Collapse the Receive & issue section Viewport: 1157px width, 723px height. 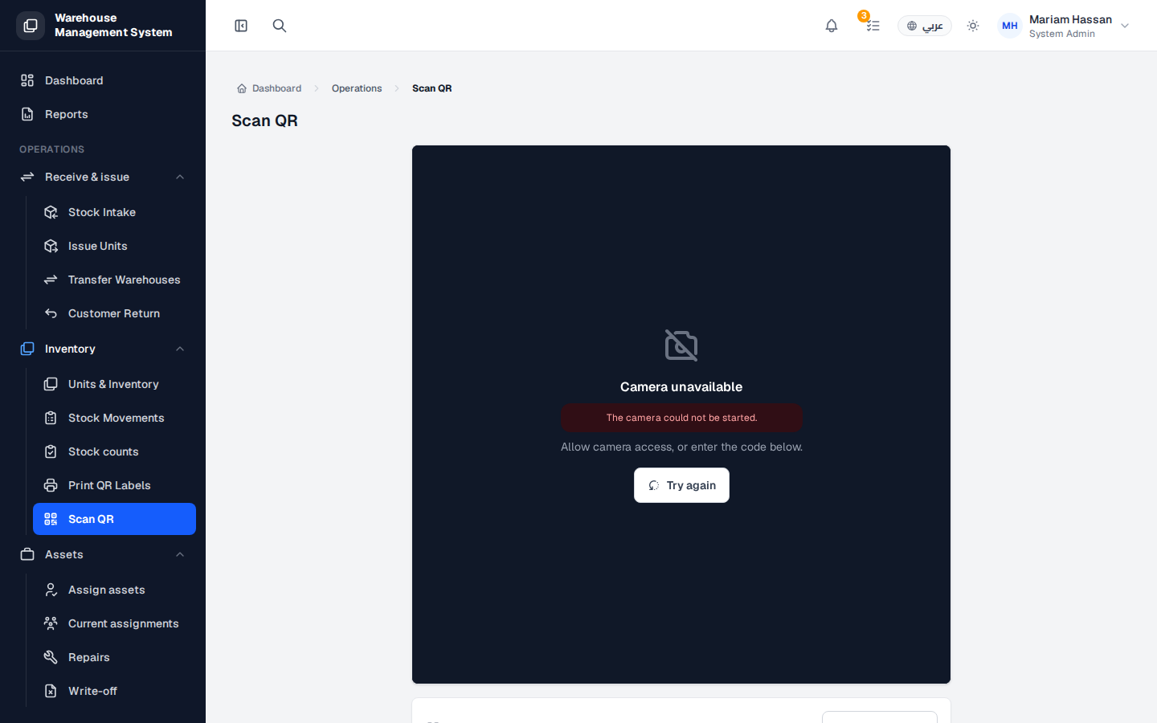click(x=180, y=177)
